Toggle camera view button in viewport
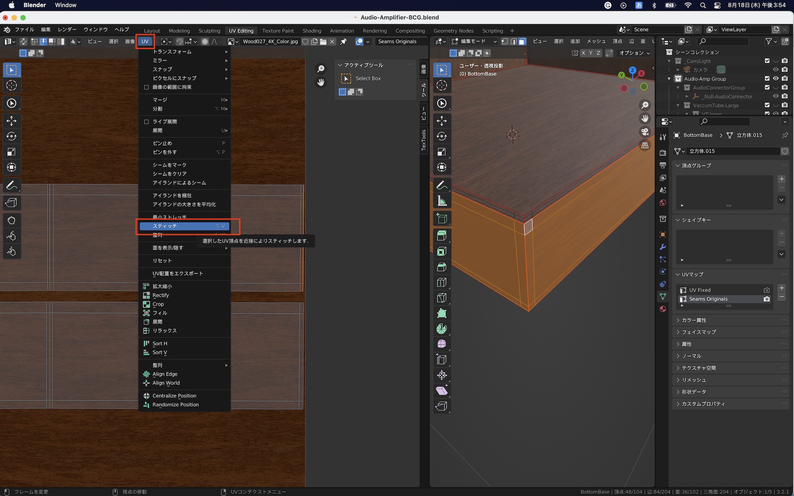The width and height of the screenshot is (794, 496). [x=645, y=132]
